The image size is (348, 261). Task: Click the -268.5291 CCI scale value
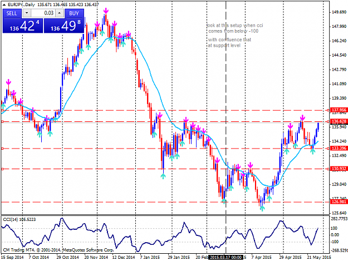[x=339, y=250]
